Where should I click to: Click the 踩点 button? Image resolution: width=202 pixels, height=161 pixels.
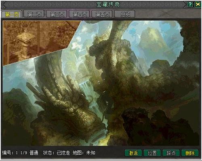(171, 153)
